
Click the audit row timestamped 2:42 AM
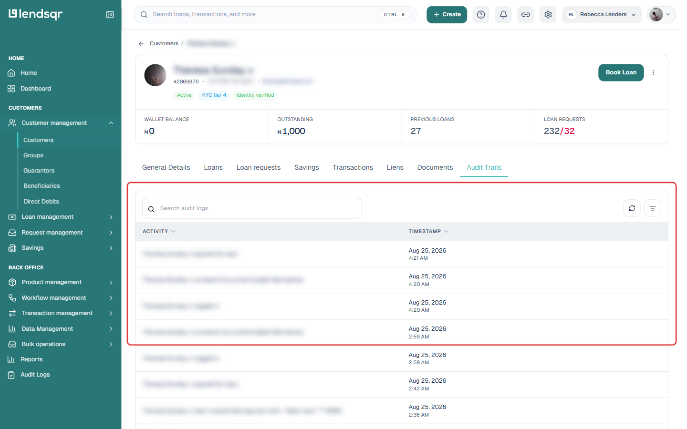pos(402,385)
